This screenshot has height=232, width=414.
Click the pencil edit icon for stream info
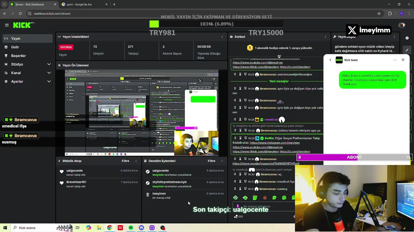[407, 50]
